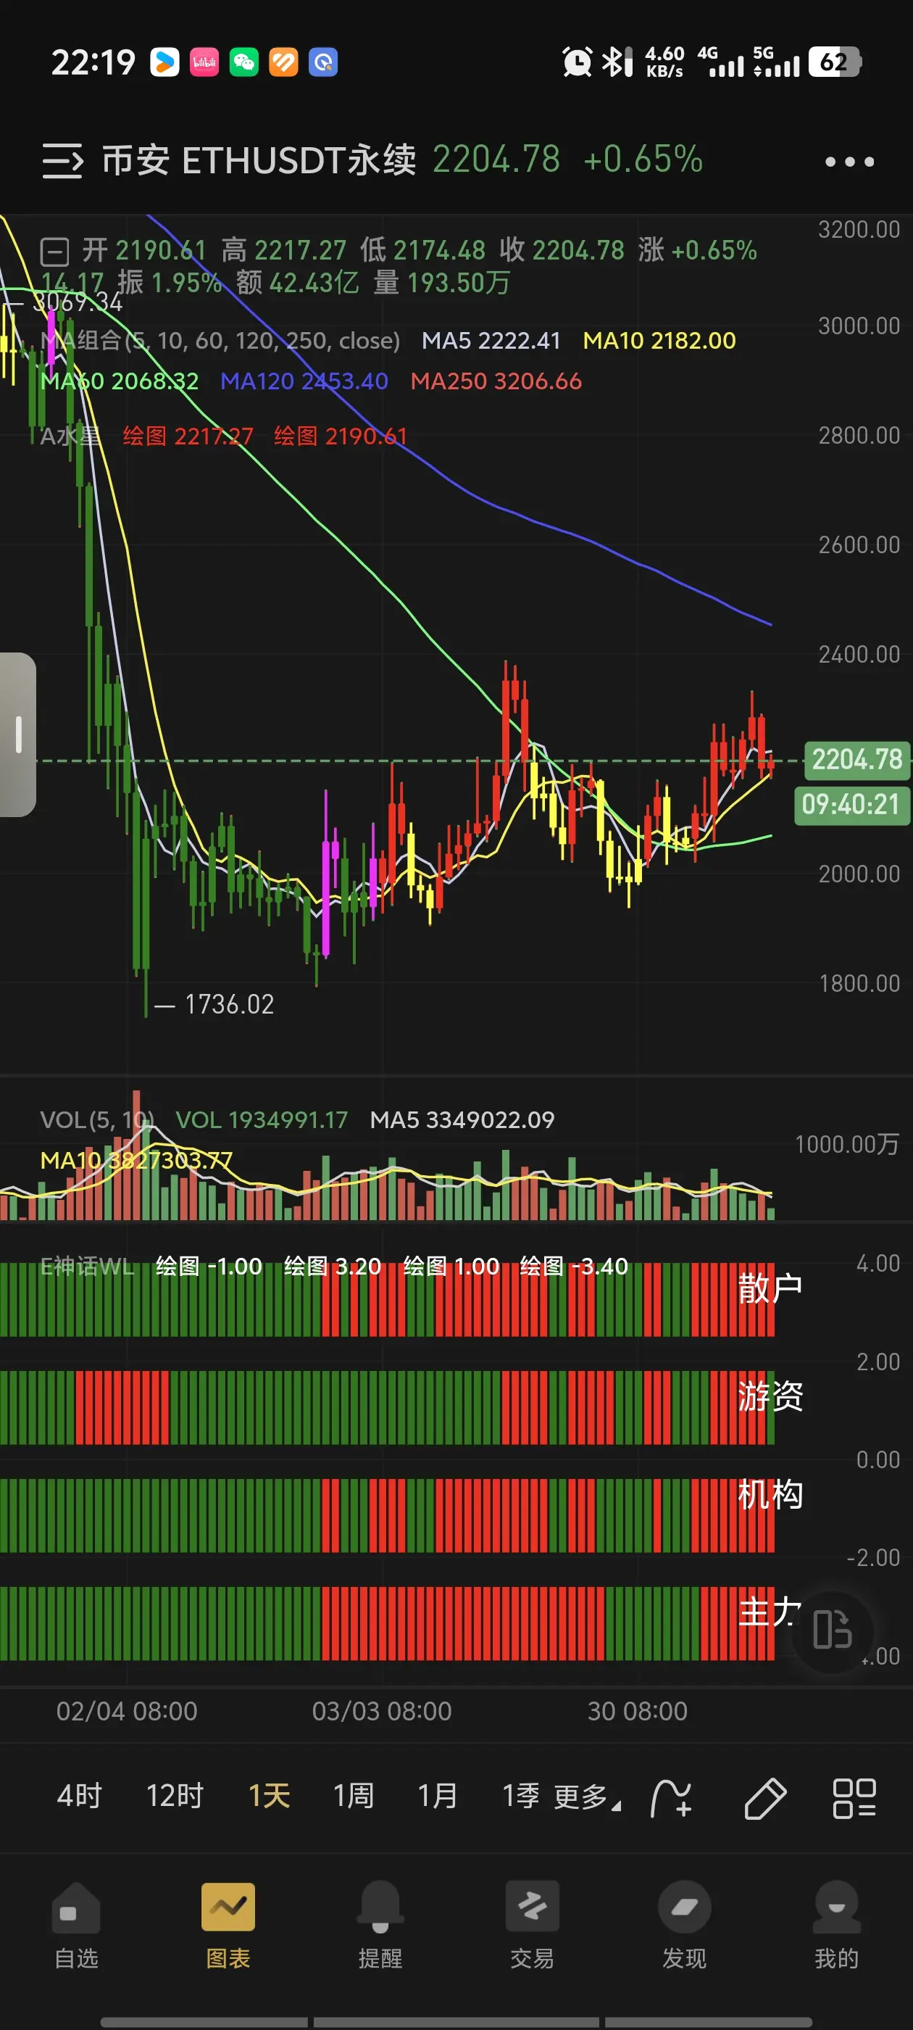Select the 4时 timeframe
This screenshot has width=913, height=2030.
coord(80,1796)
